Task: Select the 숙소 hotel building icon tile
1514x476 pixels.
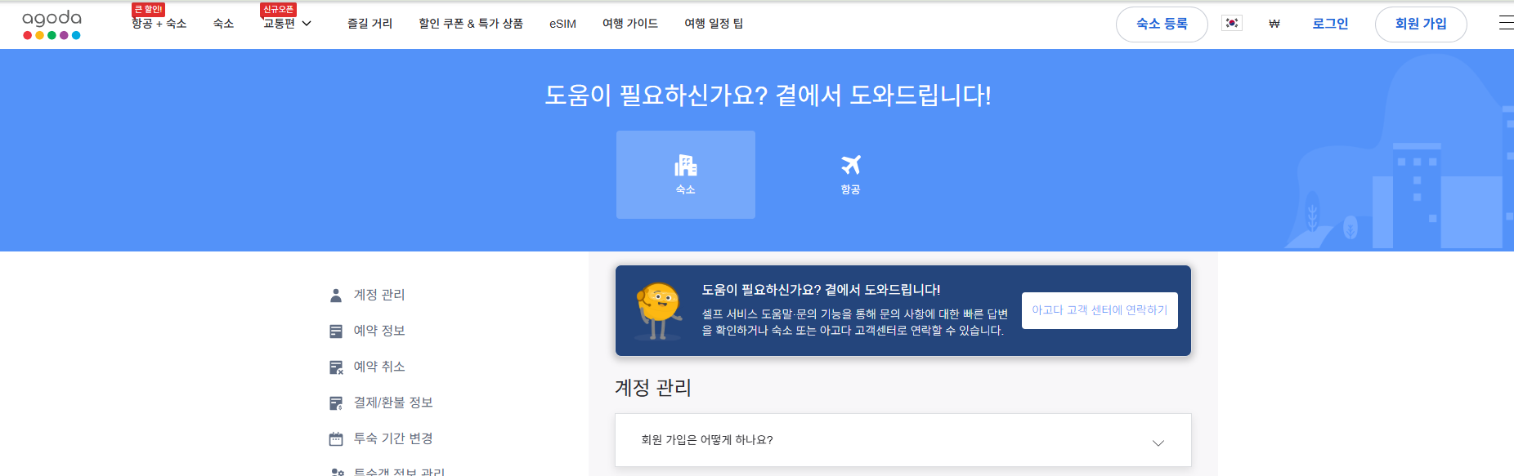Action: pyautogui.click(x=685, y=174)
